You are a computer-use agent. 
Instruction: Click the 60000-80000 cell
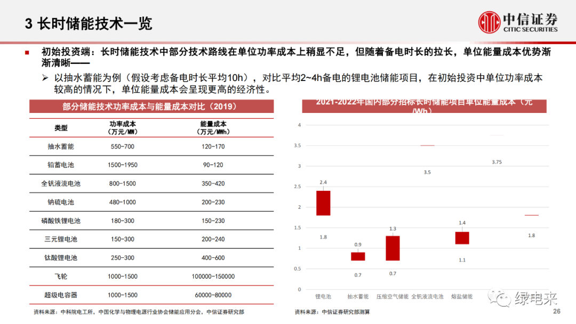[x=213, y=295]
